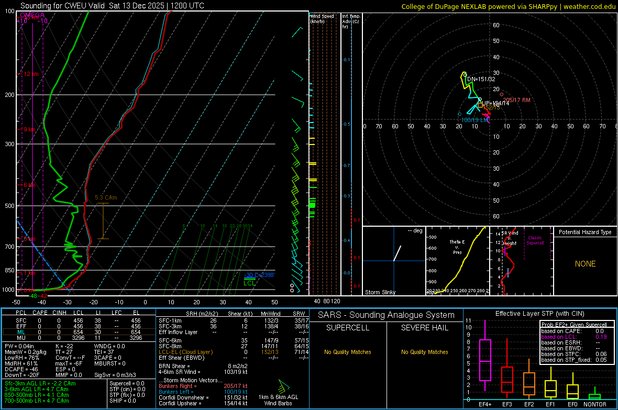The width and height of the screenshot is (618, 410).
Task: Click the MidRH = 61% value
Action: coord(21,363)
